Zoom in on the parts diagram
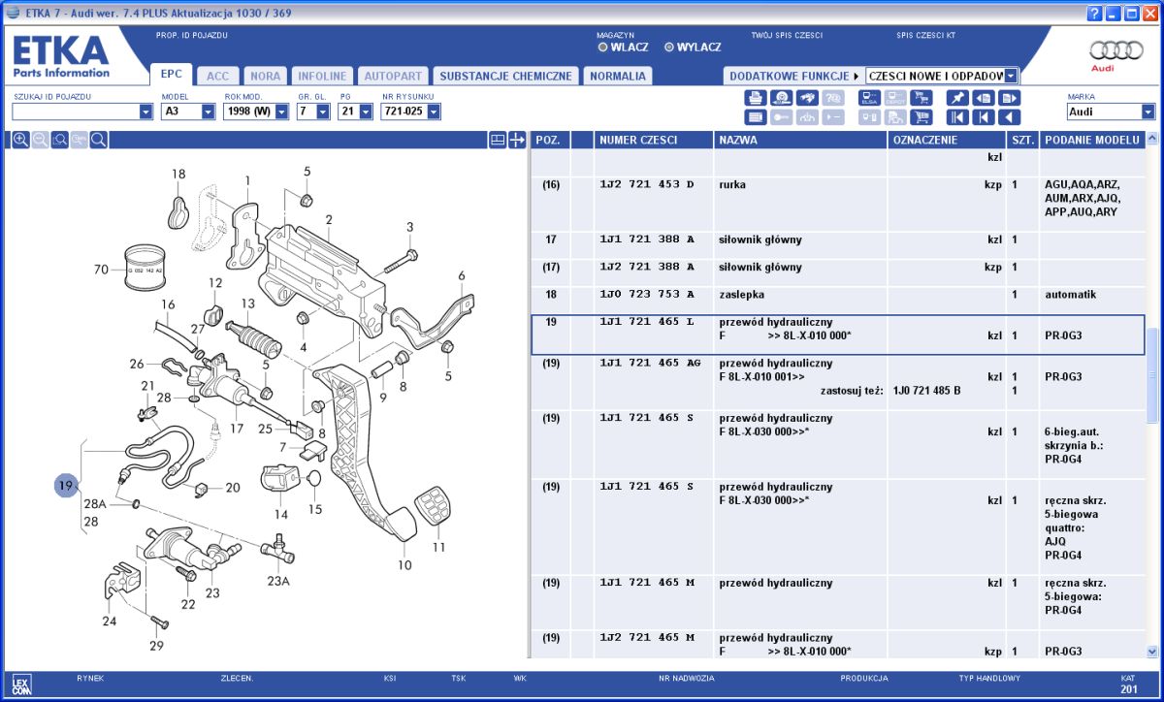This screenshot has height=702, width=1164. [x=20, y=141]
